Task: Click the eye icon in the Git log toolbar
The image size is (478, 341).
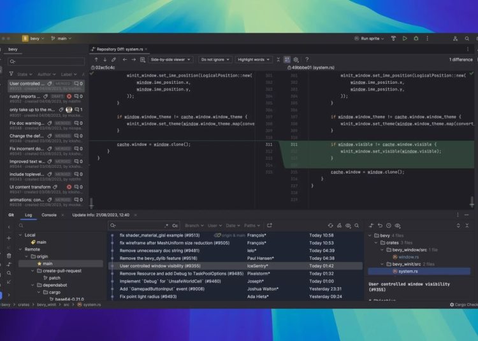Action: tap(348, 225)
